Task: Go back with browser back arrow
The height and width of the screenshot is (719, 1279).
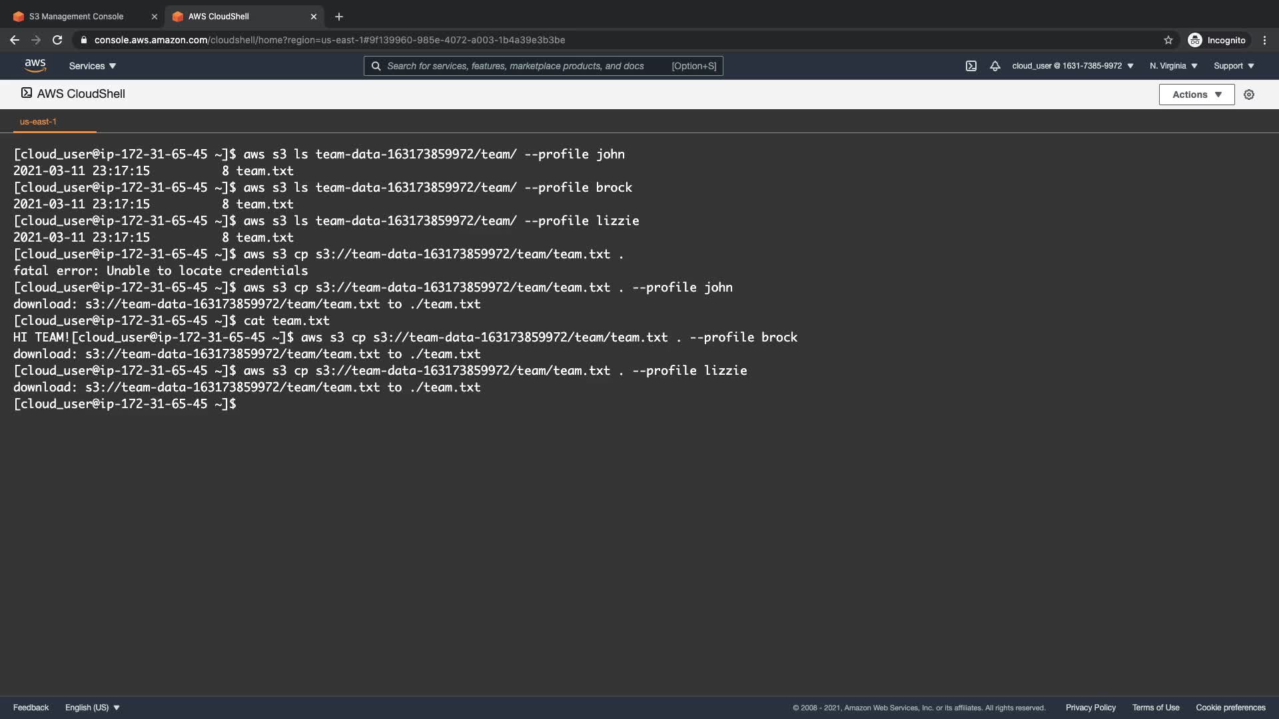Action: pos(15,40)
